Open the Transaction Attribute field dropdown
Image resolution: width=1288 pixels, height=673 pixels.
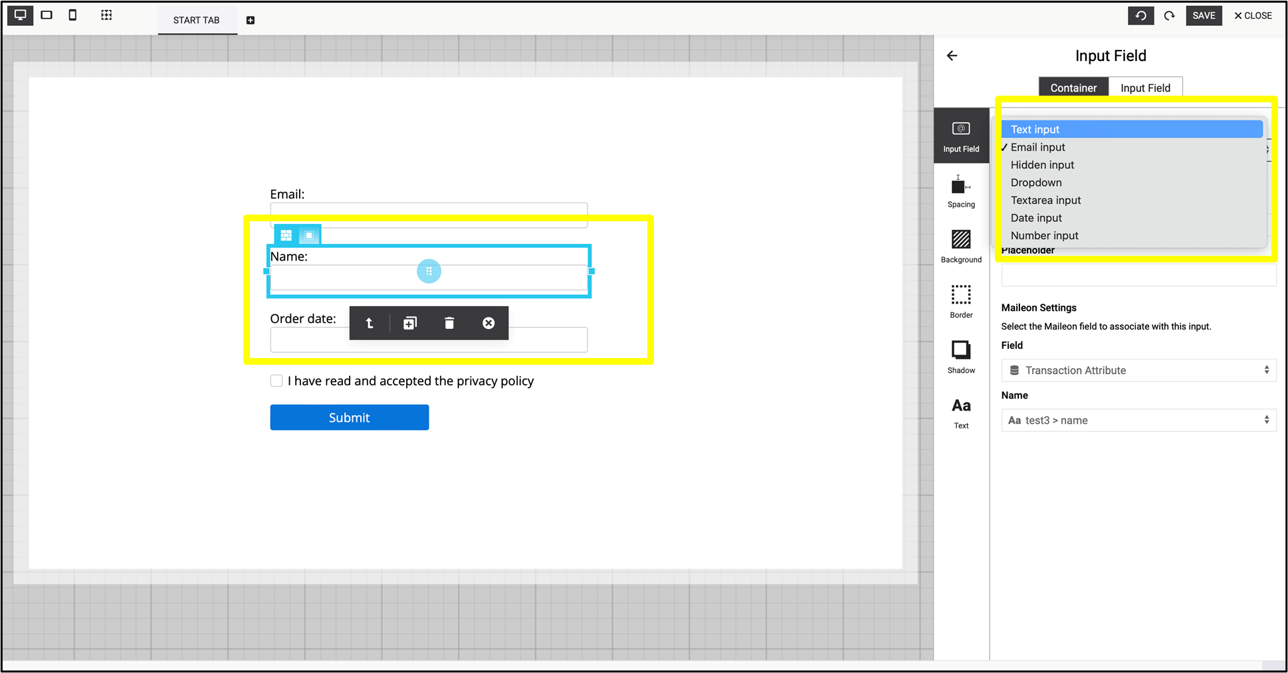point(1138,370)
